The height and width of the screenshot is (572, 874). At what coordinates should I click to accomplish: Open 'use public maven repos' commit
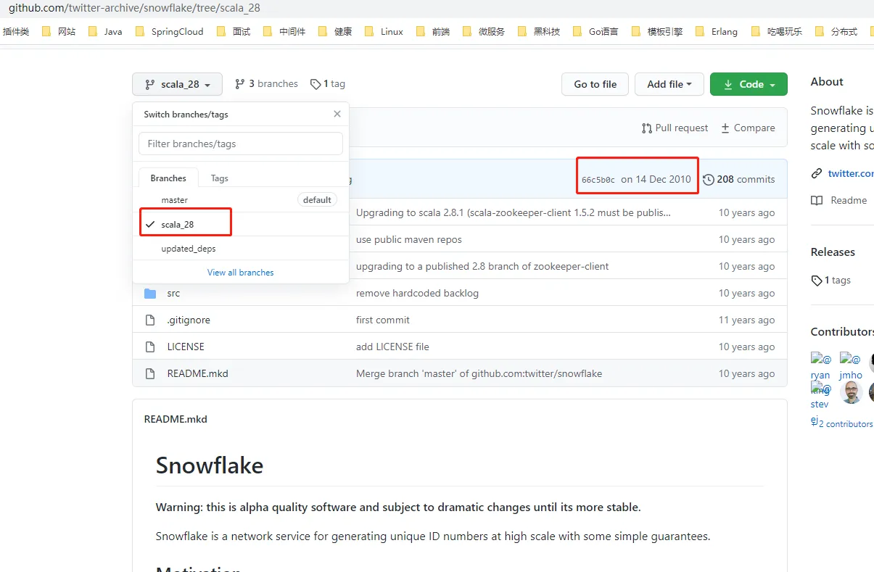[x=408, y=239]
